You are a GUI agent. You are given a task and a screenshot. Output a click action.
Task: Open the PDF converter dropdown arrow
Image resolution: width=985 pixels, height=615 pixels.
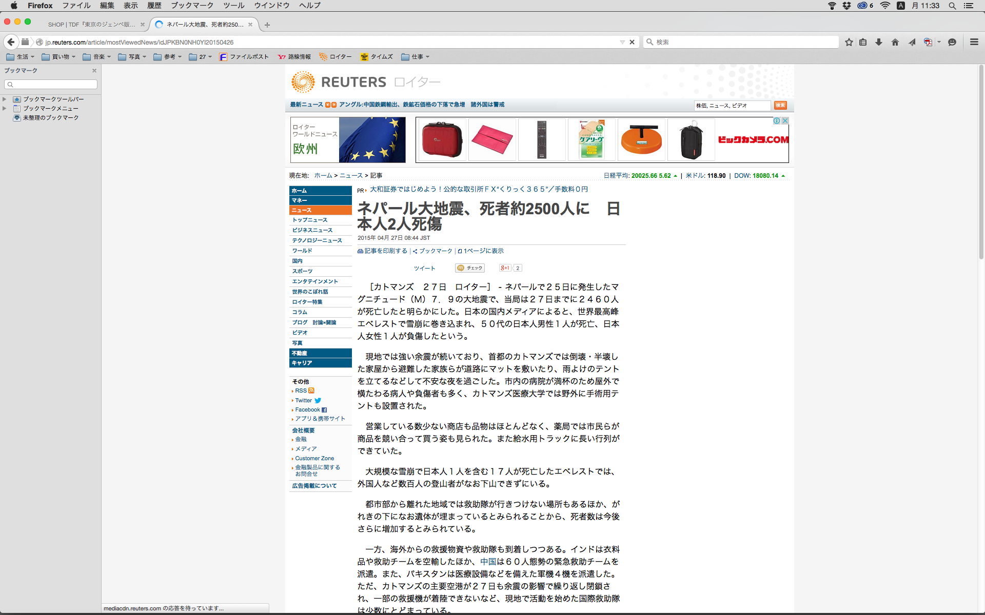[x=939, y=42]
